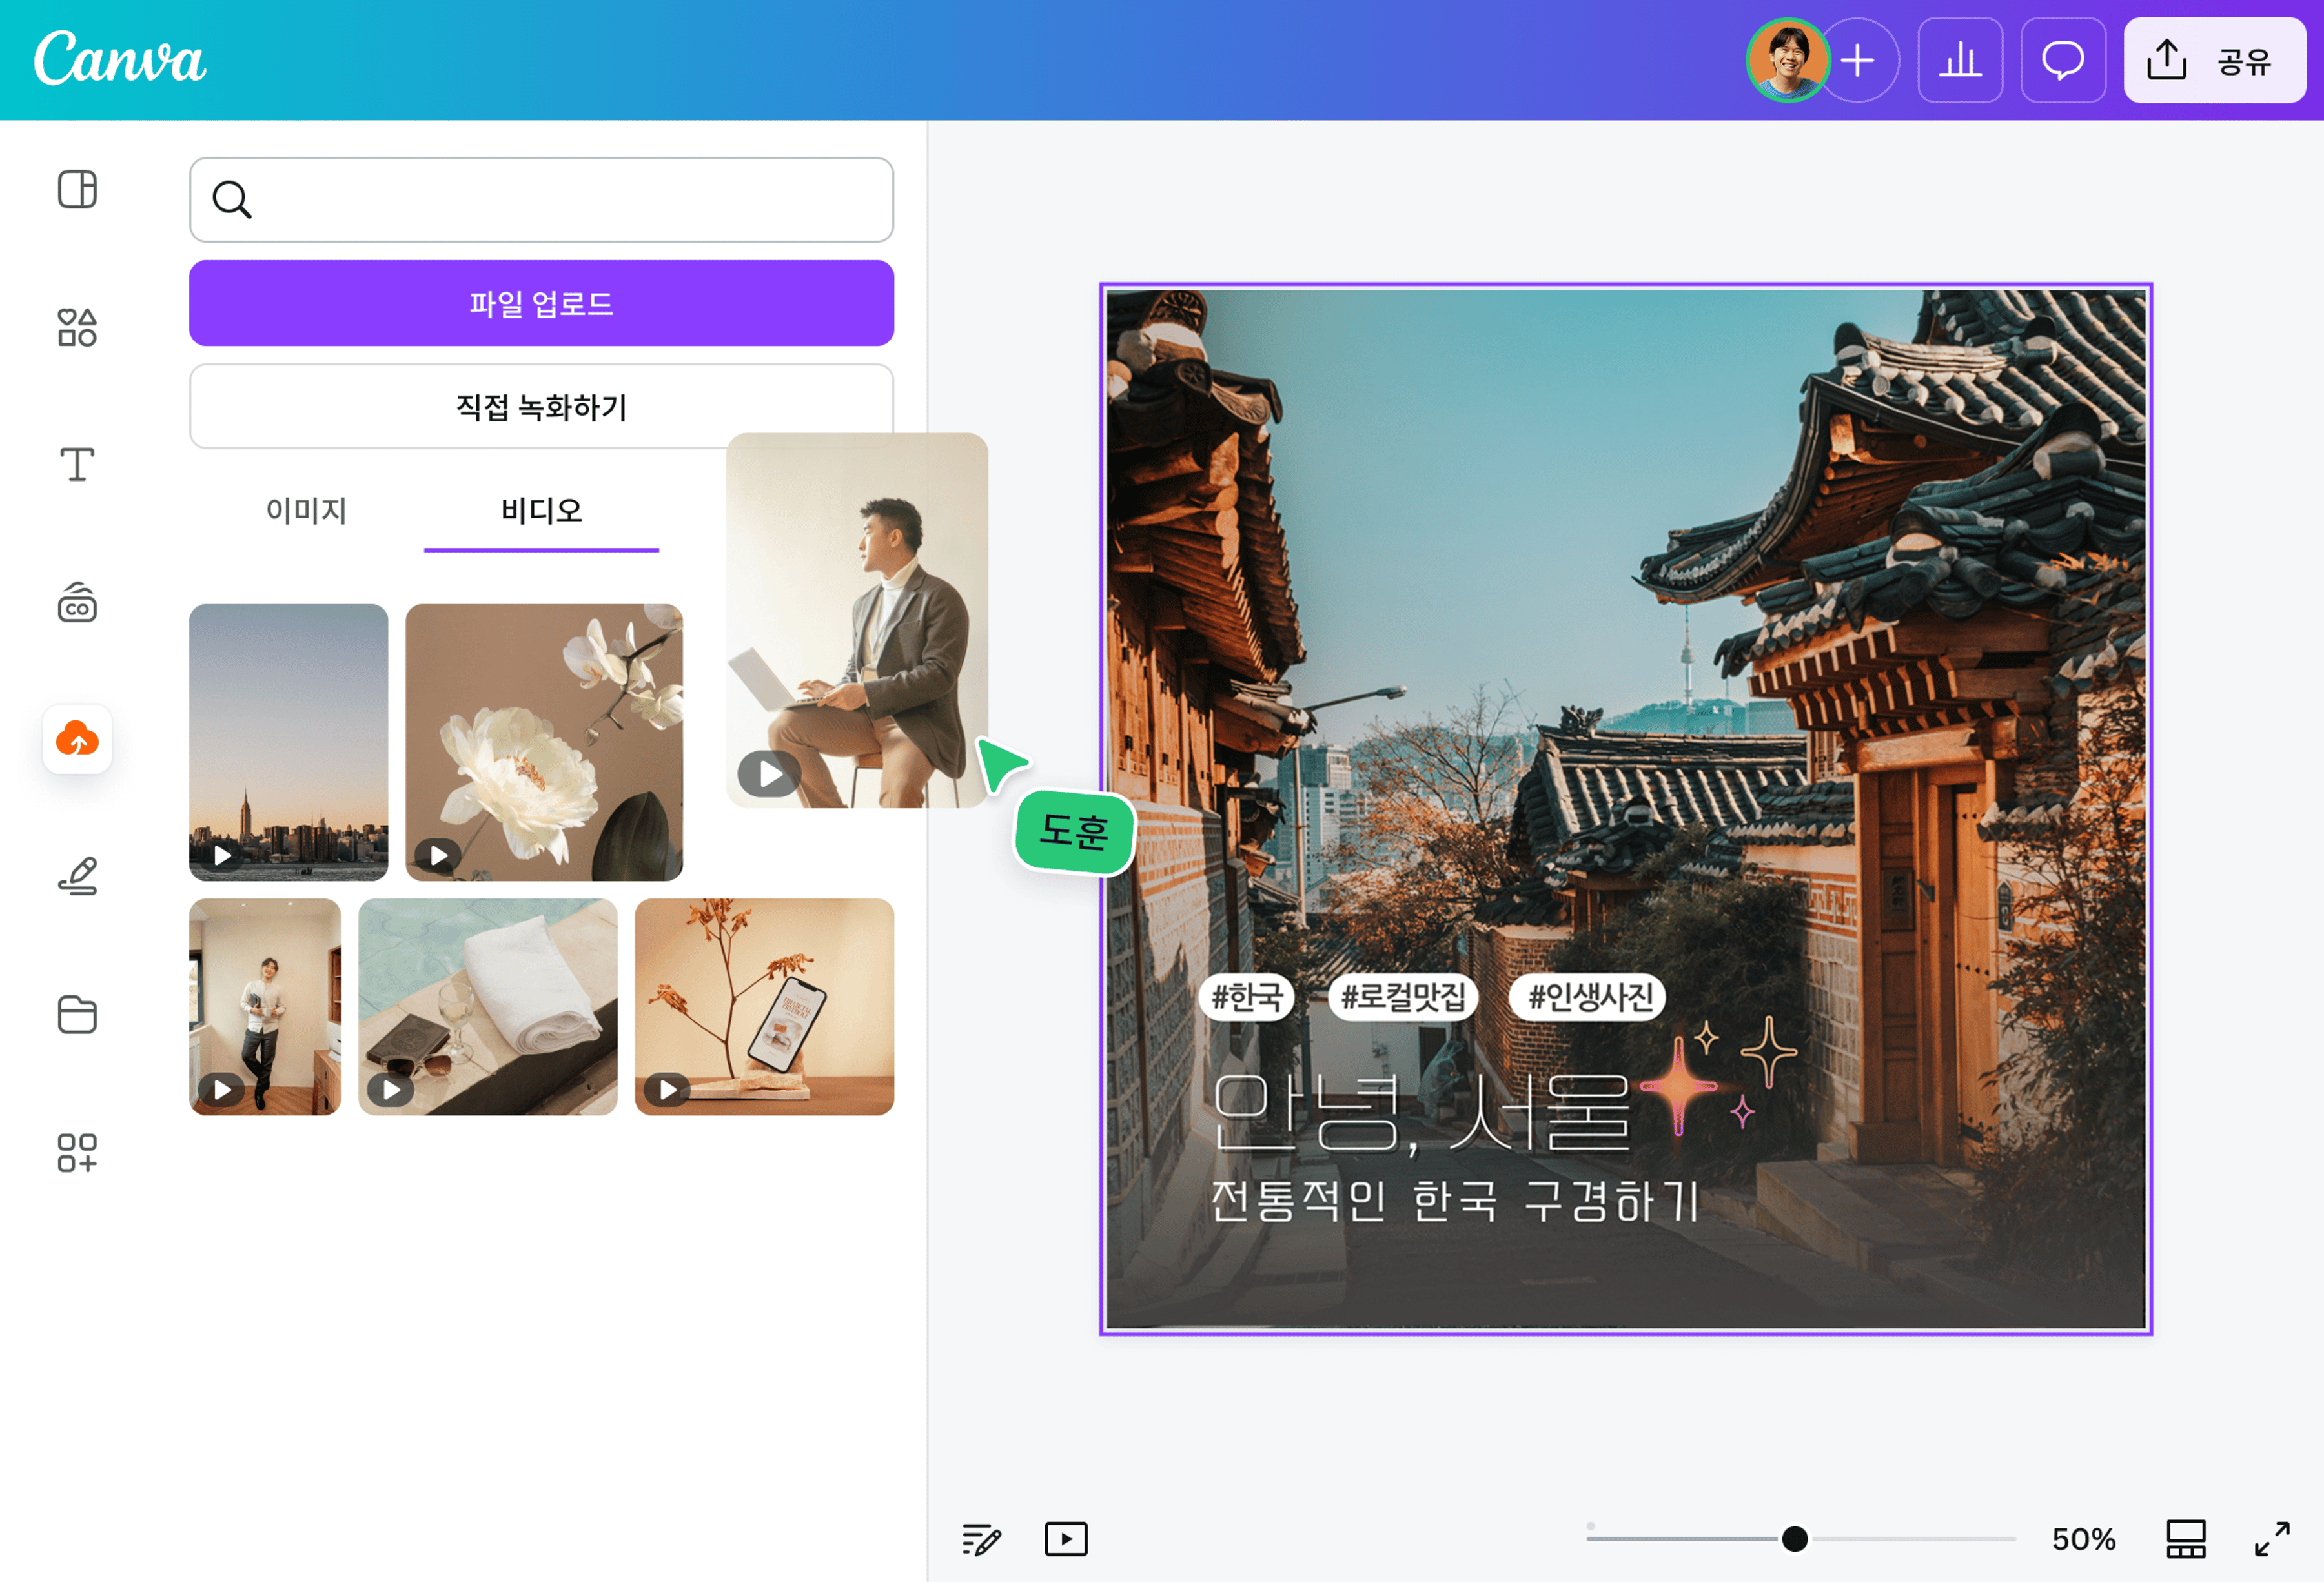Screen dimensions: 2324x1582
Task: Focus the uploads search field
Action: point(541,200)
